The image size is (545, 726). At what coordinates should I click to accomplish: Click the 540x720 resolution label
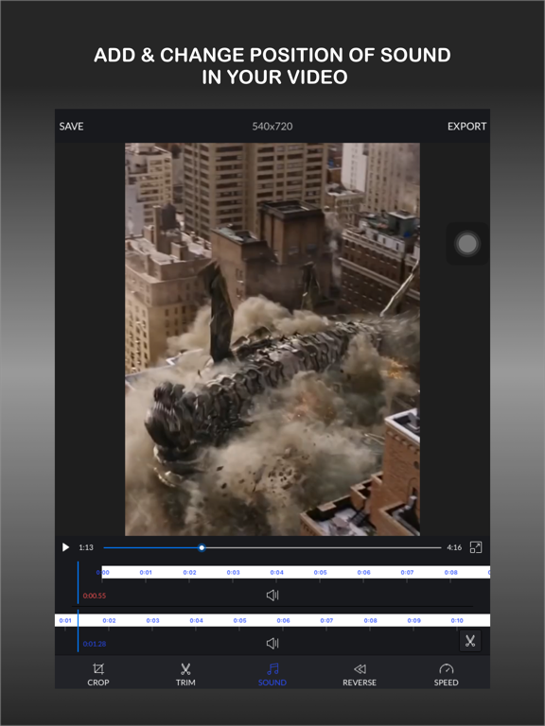(x=272, y=127)
